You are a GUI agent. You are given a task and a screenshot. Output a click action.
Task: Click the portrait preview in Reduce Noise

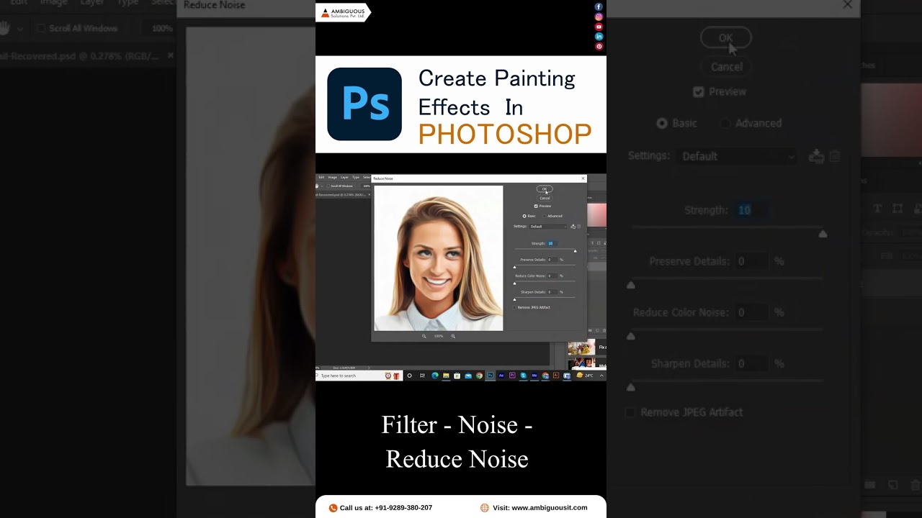(438, 258)
